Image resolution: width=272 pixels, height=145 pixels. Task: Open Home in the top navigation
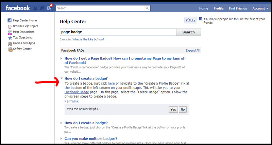(x=204, y=8)
